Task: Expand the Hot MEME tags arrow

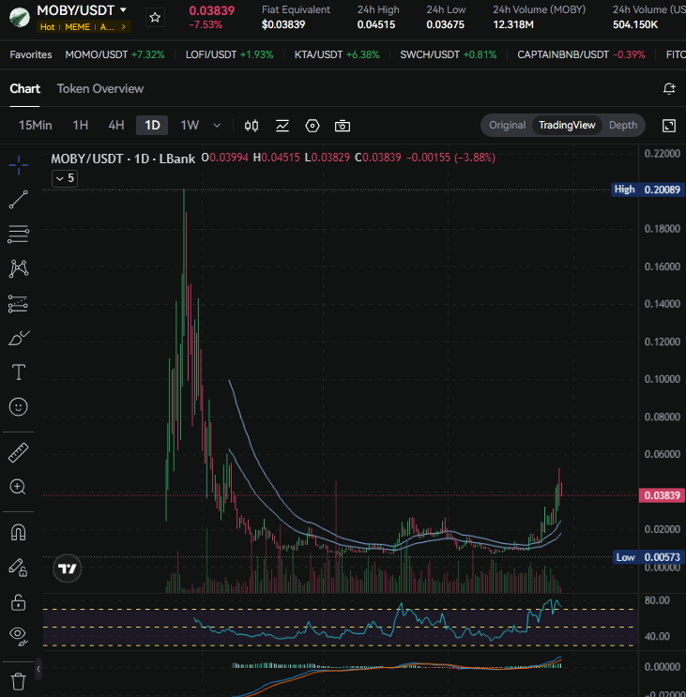Action: click(x=124, y=27)
